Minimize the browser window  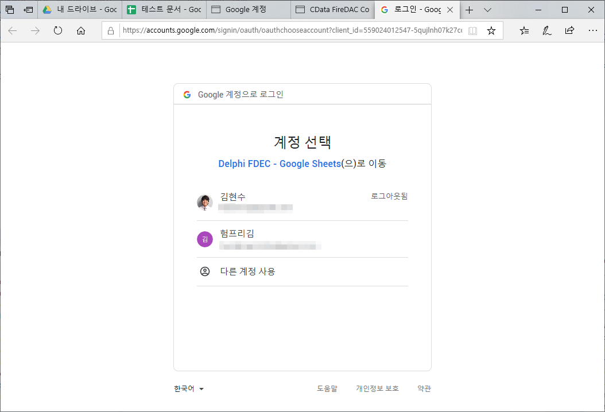(538, 10)
